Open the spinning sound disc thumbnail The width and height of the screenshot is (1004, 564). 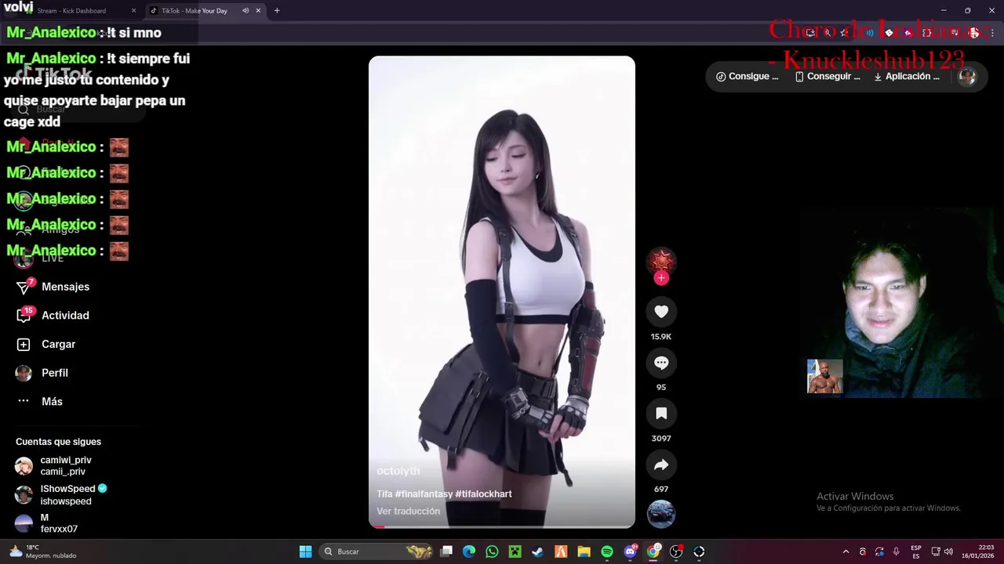661,514
